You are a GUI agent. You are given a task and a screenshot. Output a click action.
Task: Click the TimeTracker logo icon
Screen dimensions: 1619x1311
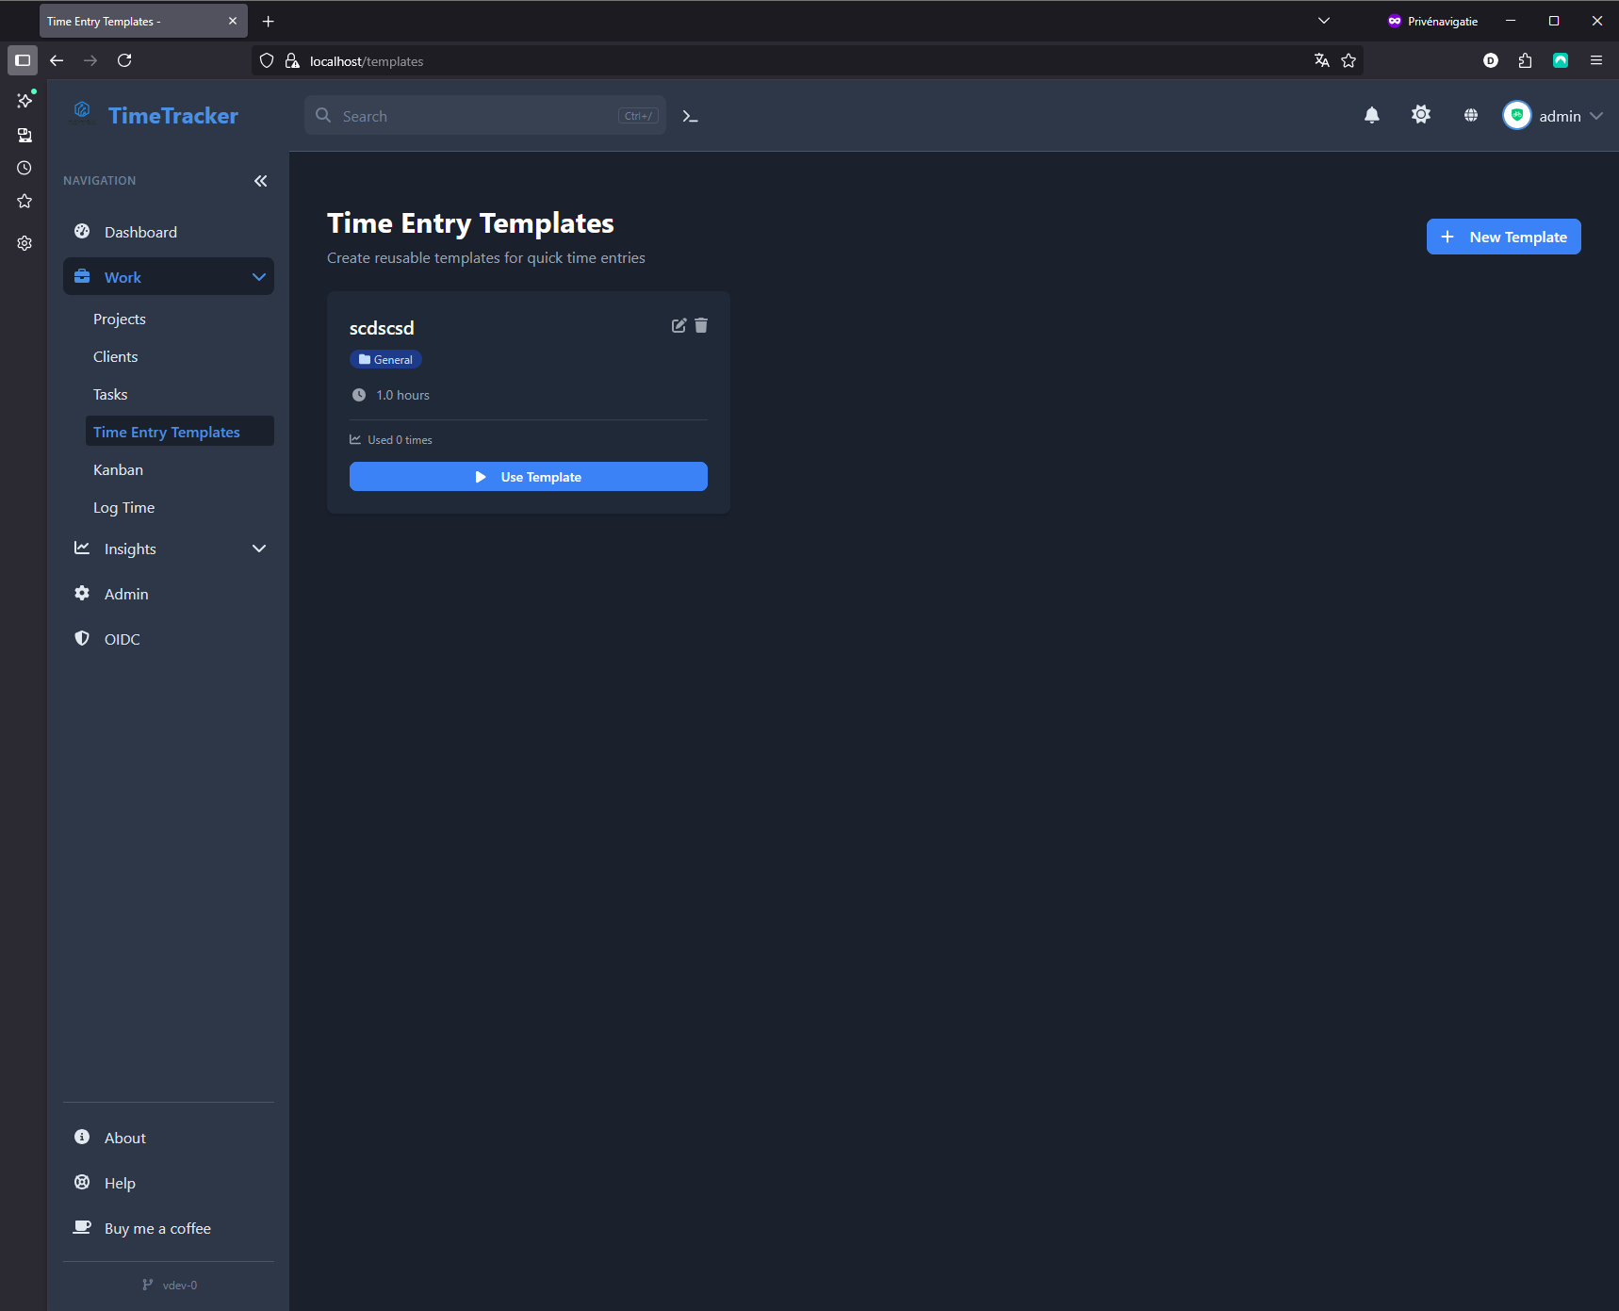click(x=83, y=110)
